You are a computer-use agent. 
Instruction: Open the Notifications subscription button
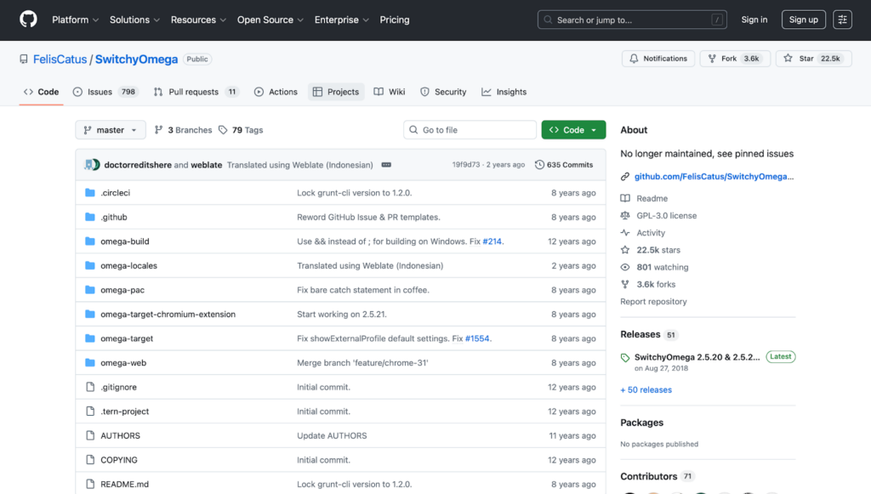click(658, 59)
